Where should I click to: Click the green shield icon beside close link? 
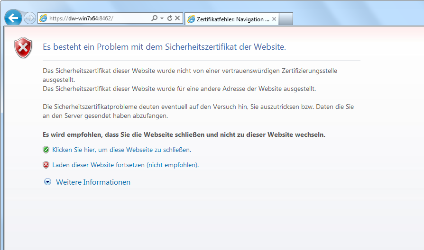46,150
